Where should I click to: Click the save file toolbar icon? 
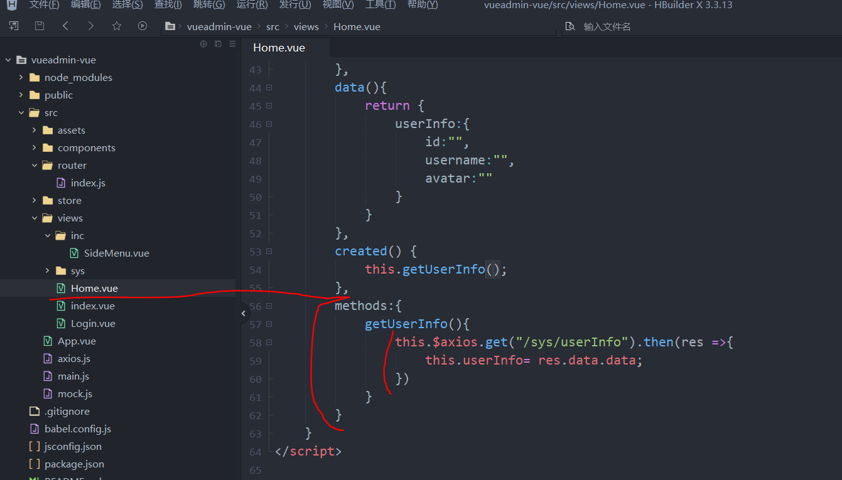pyautogui.click(x=40, y=26)
